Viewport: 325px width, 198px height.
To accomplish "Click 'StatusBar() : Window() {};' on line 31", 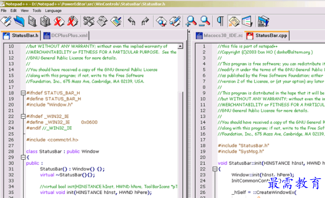I will (x=72, y=169).
